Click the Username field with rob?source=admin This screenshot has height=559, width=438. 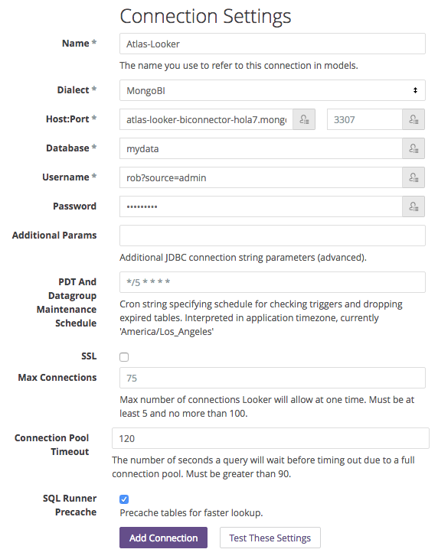(261, 177)
